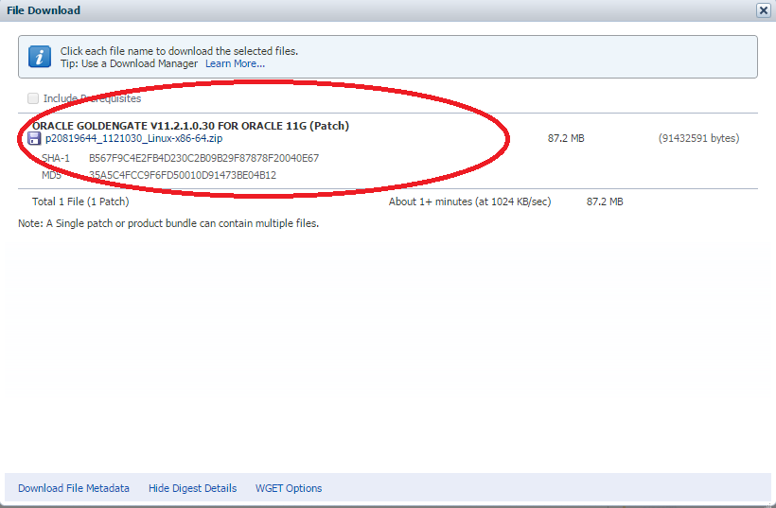
Task: Click the blue information icon
Action: coord(39,57)
